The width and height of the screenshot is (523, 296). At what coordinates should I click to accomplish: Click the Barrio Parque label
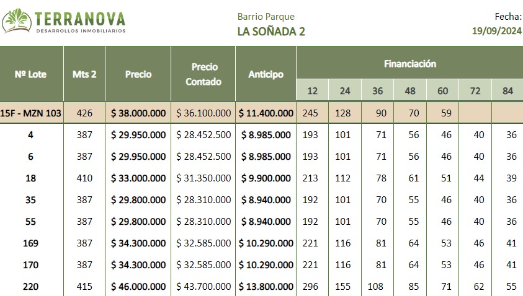click(x=266, y=17)
